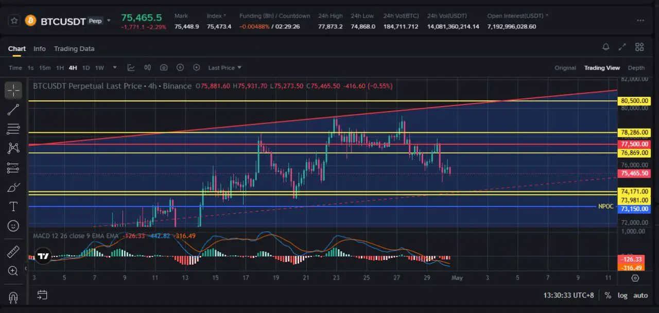Viewport: 659px width, 313px height.
Task: Expand chart to fullscreen with arrows icon
Action: click(622, 47)
